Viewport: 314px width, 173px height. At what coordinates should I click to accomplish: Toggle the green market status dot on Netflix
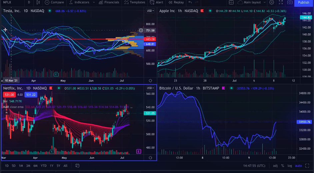click(x=59, y=88)
